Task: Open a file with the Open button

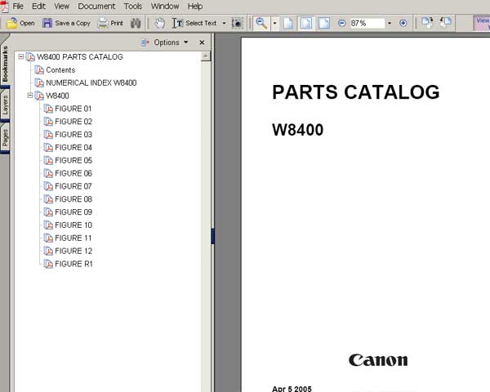Action: pos(20,23)
